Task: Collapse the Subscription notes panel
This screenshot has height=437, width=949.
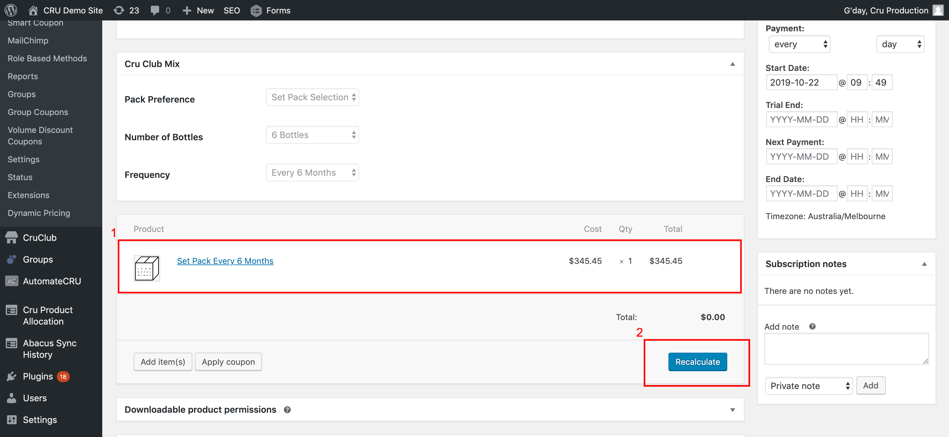Action: (x=924, y=264)
